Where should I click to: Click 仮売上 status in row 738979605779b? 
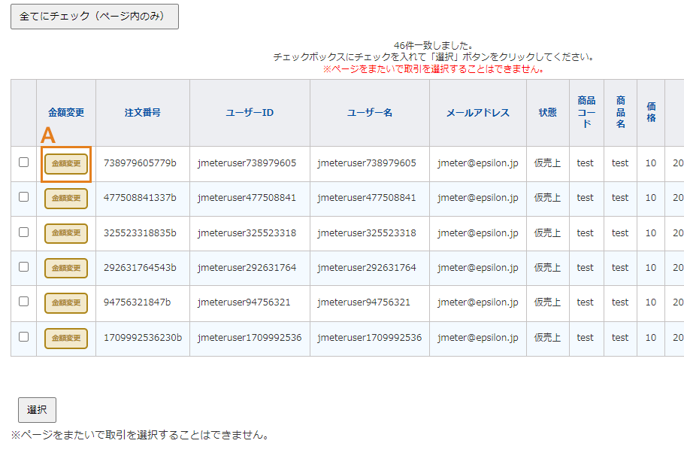coord(547,163)
